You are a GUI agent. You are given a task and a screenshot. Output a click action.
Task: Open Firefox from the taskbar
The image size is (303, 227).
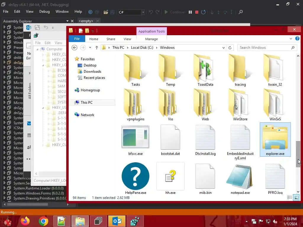click(25, 221)
